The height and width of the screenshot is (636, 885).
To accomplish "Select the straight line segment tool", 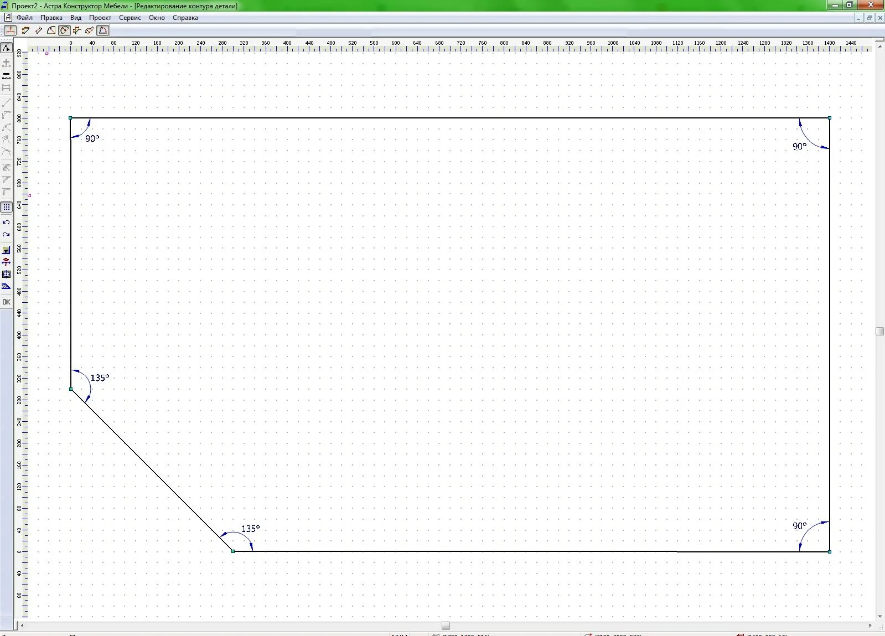I will [x=6, y=102].
